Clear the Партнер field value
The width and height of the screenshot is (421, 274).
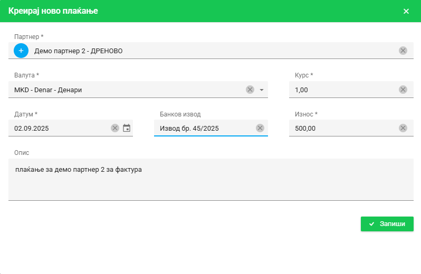pos(403,51)
